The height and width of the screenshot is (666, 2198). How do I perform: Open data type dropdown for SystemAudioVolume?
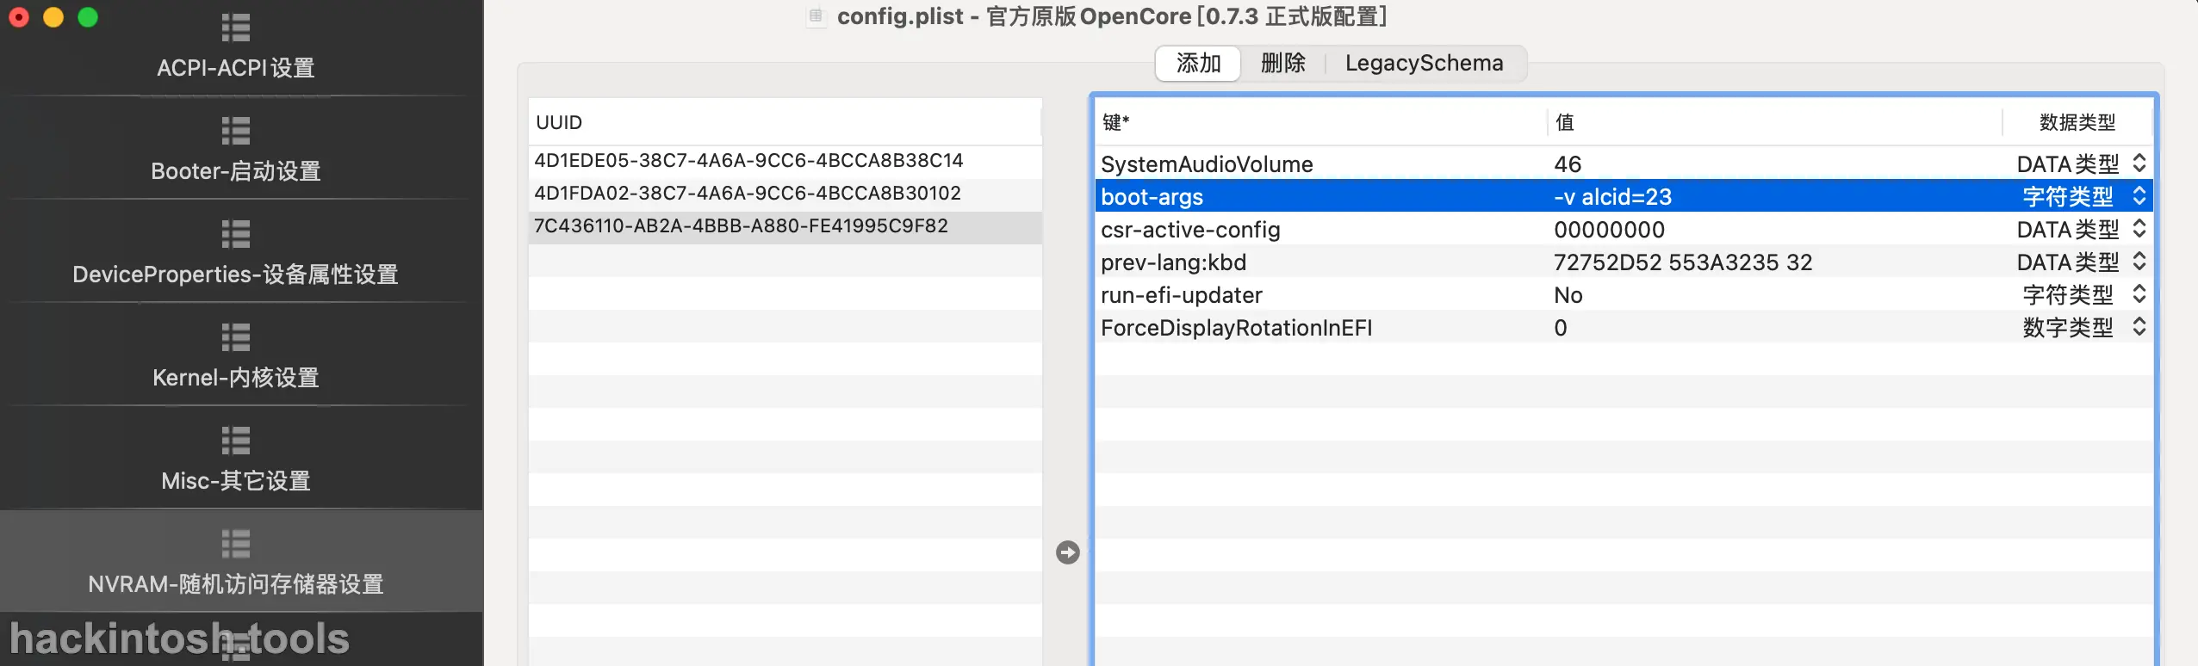2139,163
